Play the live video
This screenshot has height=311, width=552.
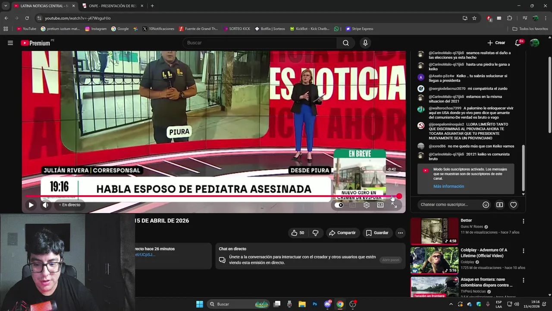click(31, 205)
